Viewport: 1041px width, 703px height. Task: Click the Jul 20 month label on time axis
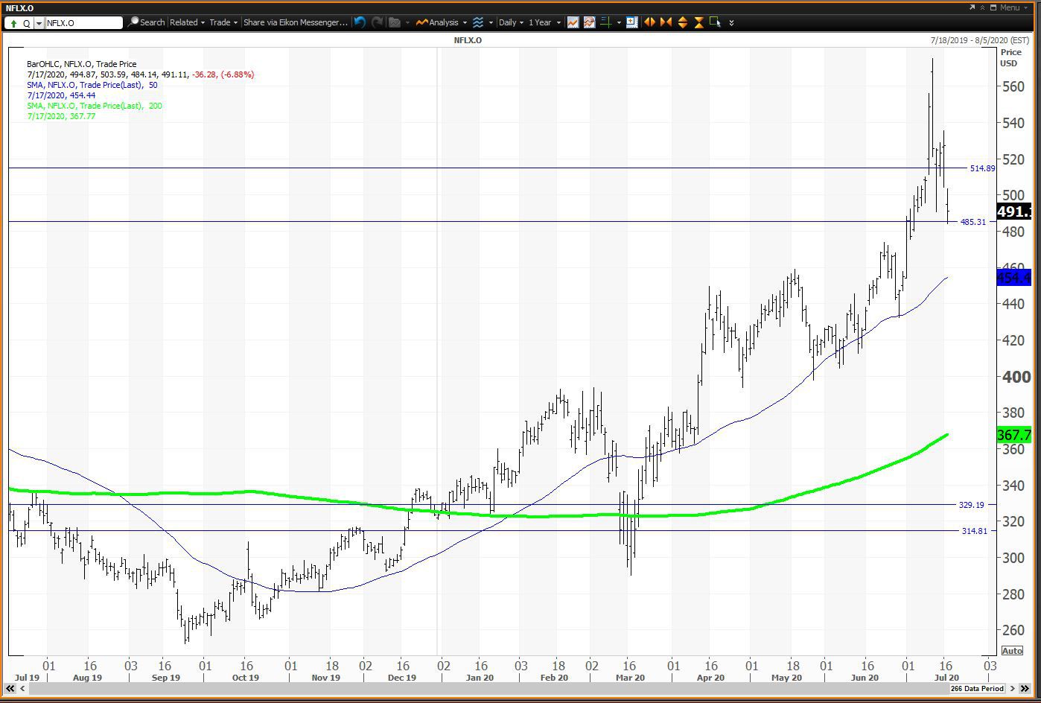coord(946,678)
